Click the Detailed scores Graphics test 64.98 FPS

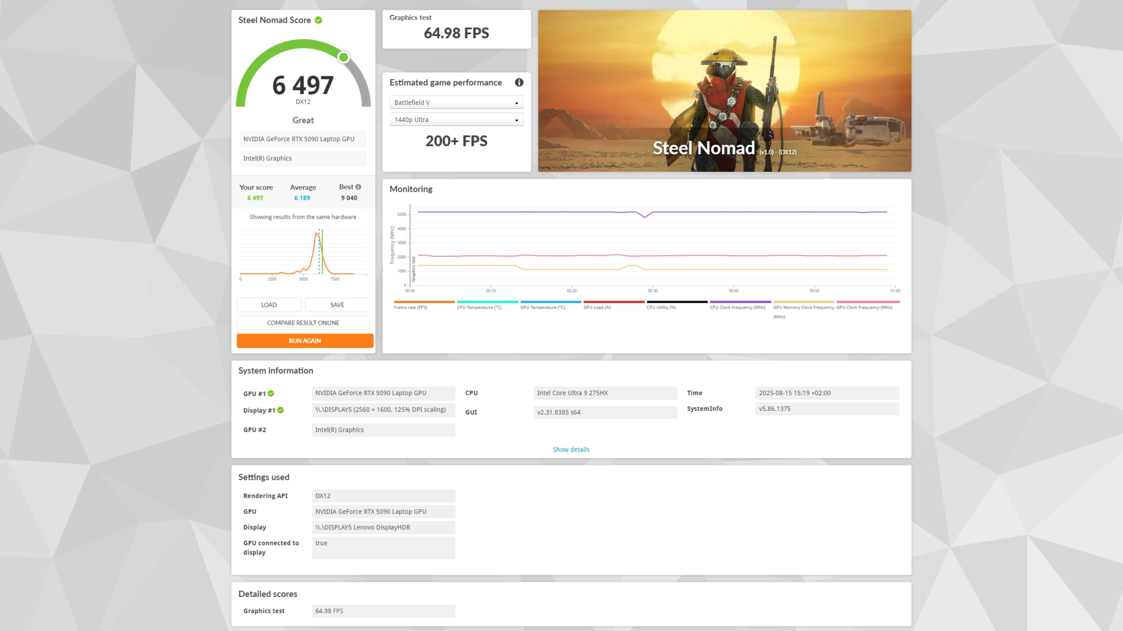pyautogui.click(x=383, y=611)
